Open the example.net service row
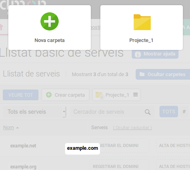190x170 pixels. coord(23,146)
